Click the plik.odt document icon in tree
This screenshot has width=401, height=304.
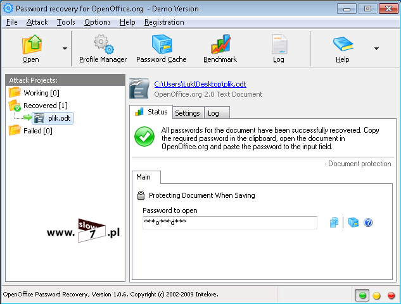(39, 118)
